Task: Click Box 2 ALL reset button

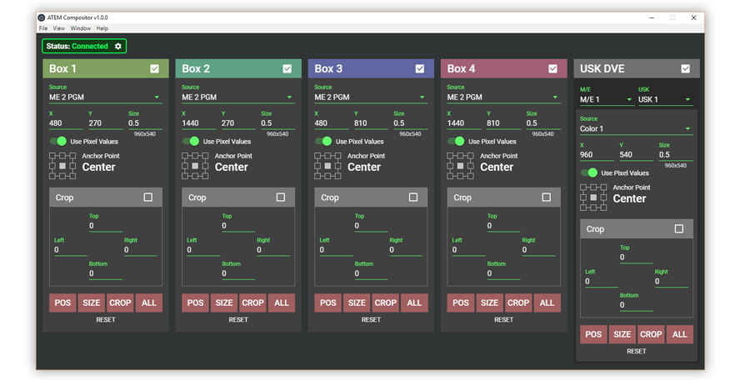Action: pos(282,303)
